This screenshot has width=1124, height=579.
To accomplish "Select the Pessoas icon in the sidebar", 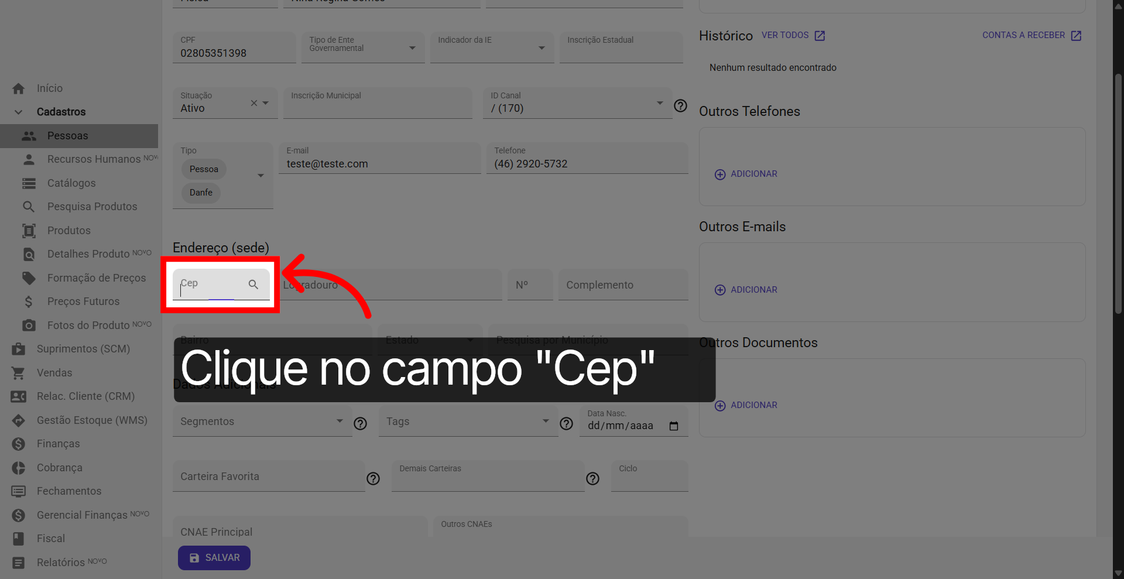I will 29,136.
